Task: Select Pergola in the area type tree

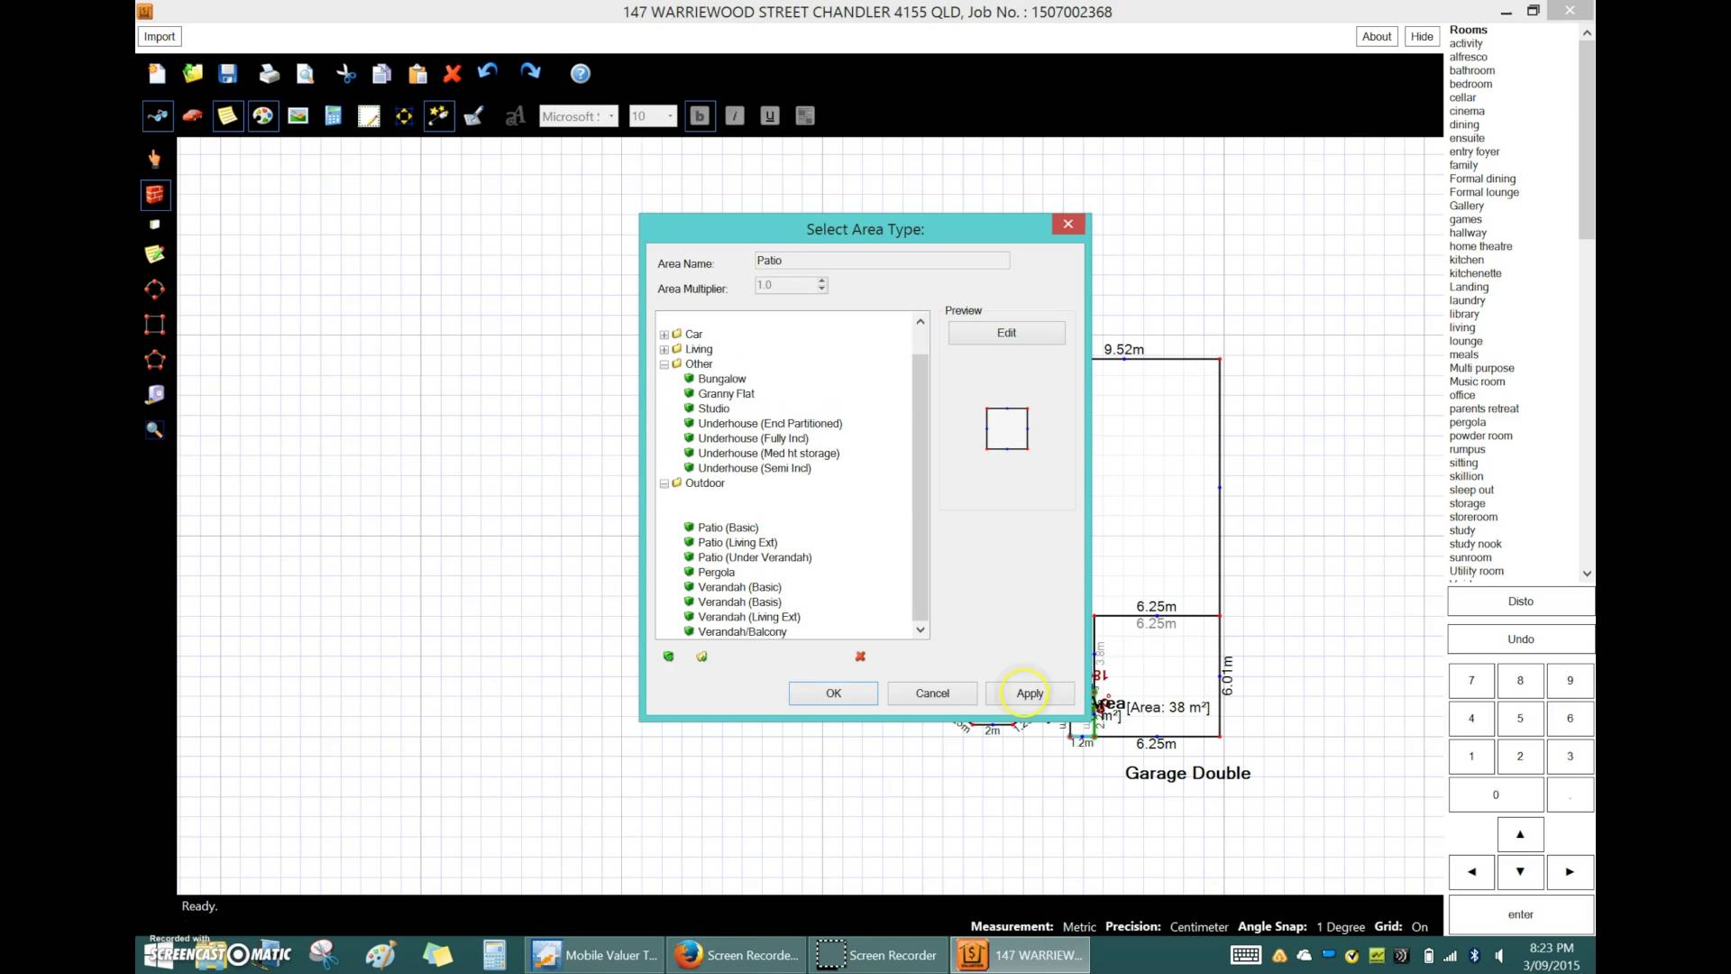Action: point(716,573)
